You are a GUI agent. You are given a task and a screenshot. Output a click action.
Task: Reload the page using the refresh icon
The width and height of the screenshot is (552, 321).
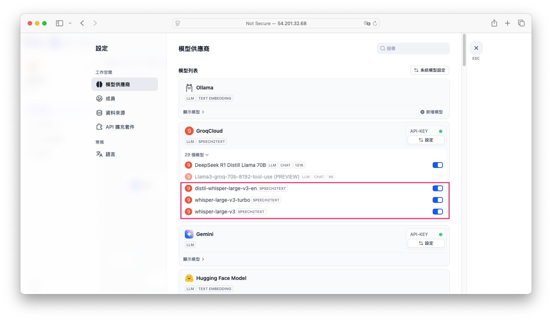click(x=375, y=23)
